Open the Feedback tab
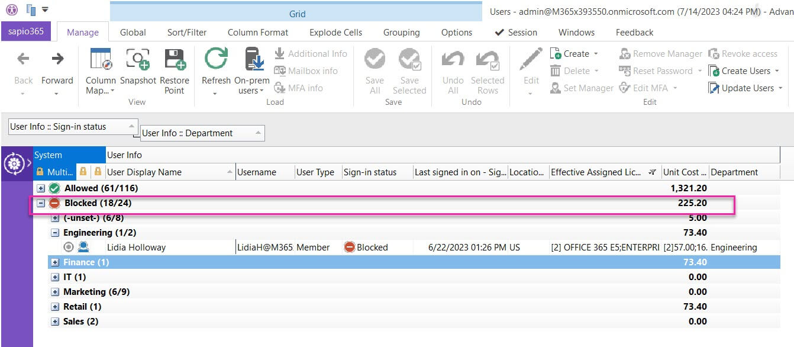Screen dimensions: 794x347 (x=634, y=33)
